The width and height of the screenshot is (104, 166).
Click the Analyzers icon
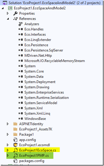coord(21,24)
